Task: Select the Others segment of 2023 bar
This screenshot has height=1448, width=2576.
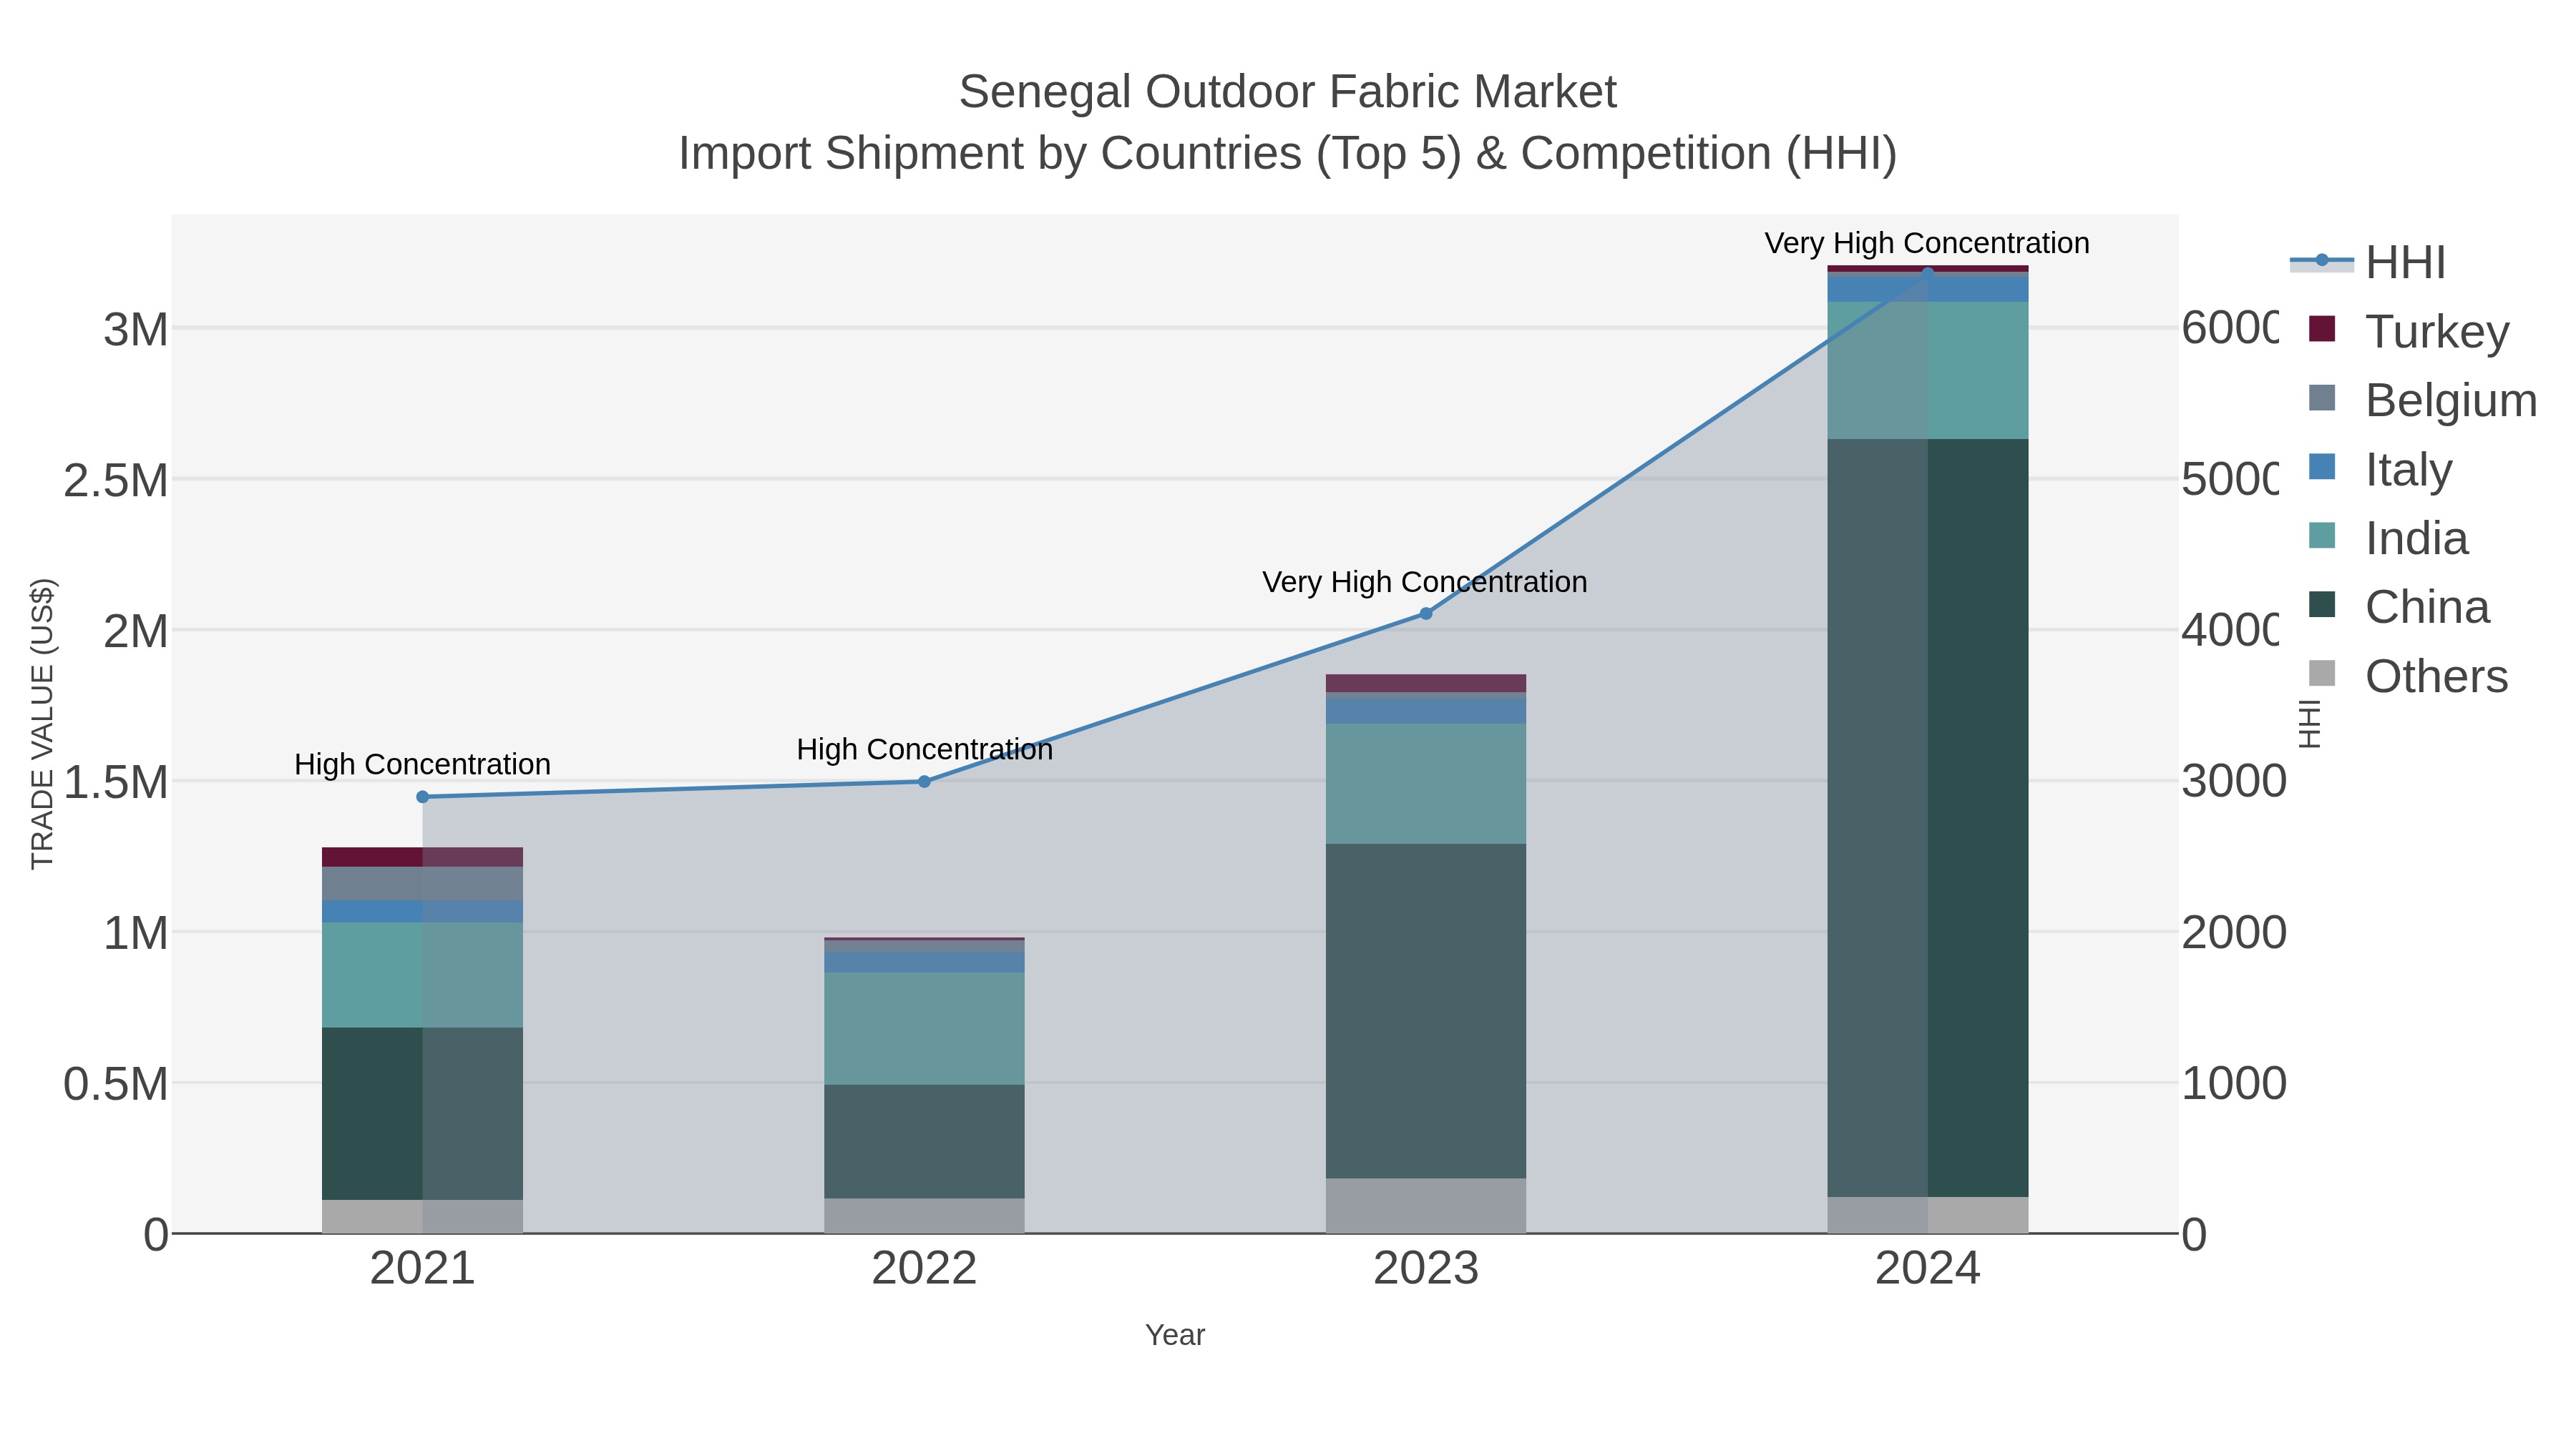Action: 1426,1206
